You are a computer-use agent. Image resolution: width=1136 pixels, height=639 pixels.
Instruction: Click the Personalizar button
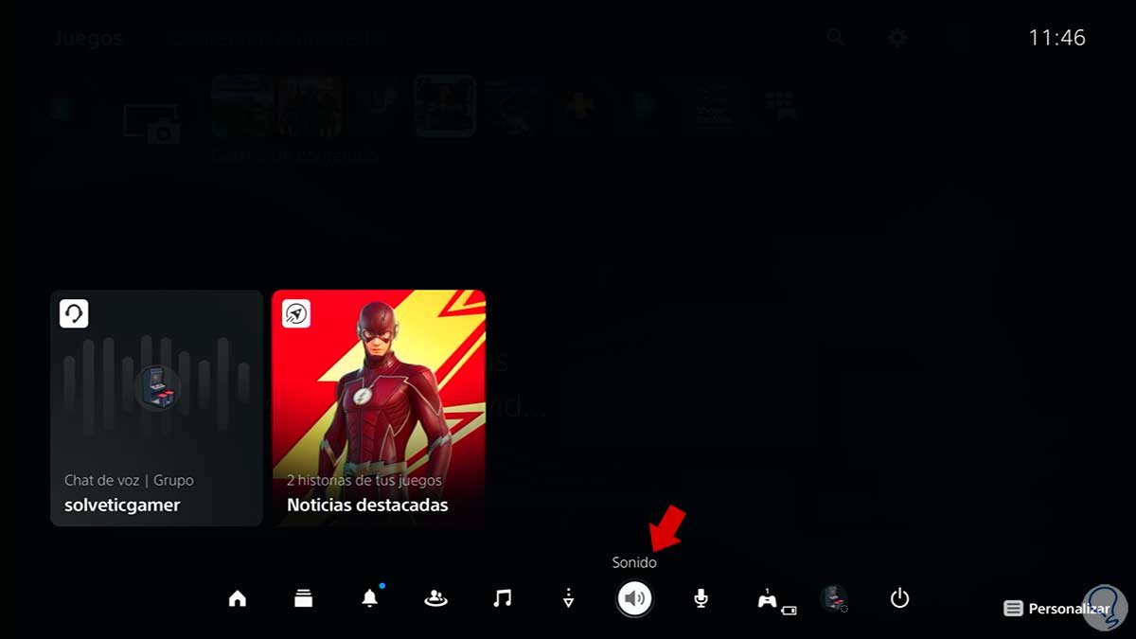tap(1056, 609)
